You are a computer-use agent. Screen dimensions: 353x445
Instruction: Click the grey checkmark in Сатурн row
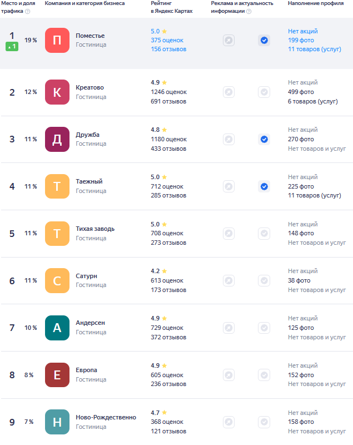(264, 281)
